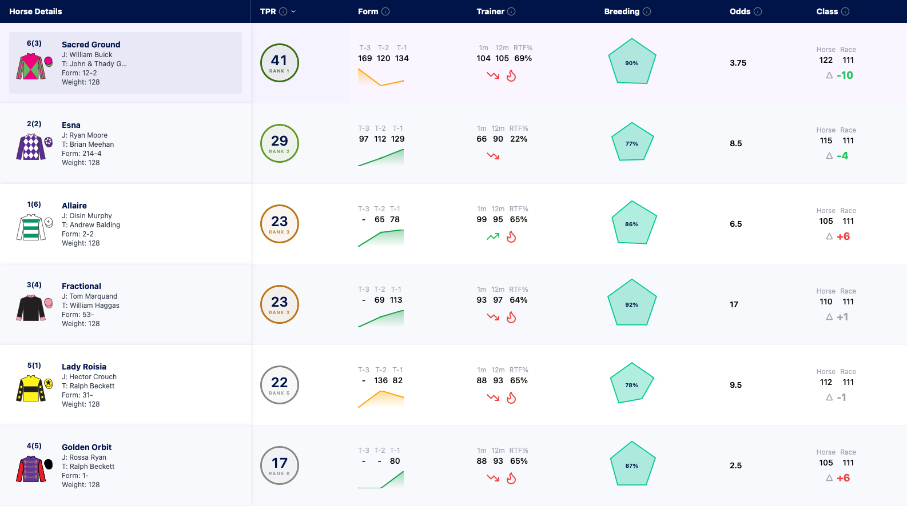Click Esna's rising form sparkline chart
The image size is (907, 506).
pyautogui.click(x=381, y=158)
